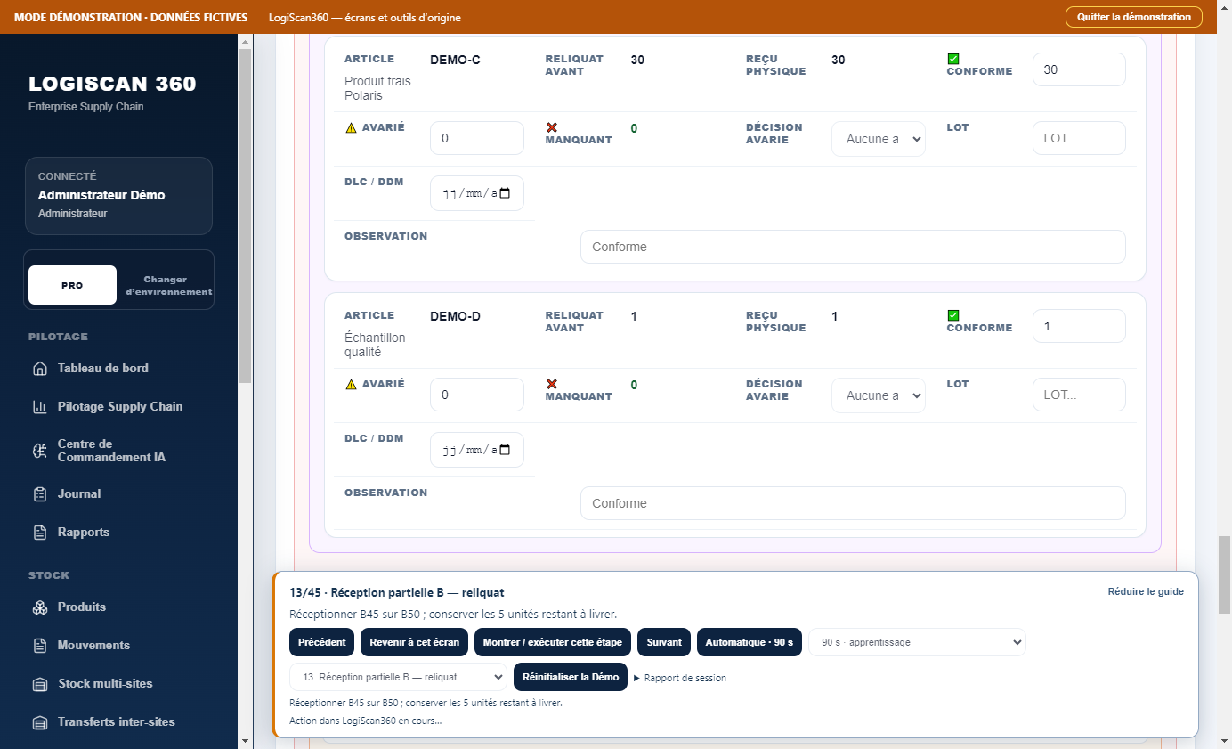Image resolution: width=1232 pixels, height=749 pixels.
Task: Click Réduire le guide link
Action: pyautogui.click(x=1146, y=591)
